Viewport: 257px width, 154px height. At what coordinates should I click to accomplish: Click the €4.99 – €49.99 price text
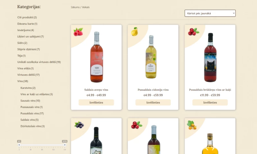(x=96, y=95)
